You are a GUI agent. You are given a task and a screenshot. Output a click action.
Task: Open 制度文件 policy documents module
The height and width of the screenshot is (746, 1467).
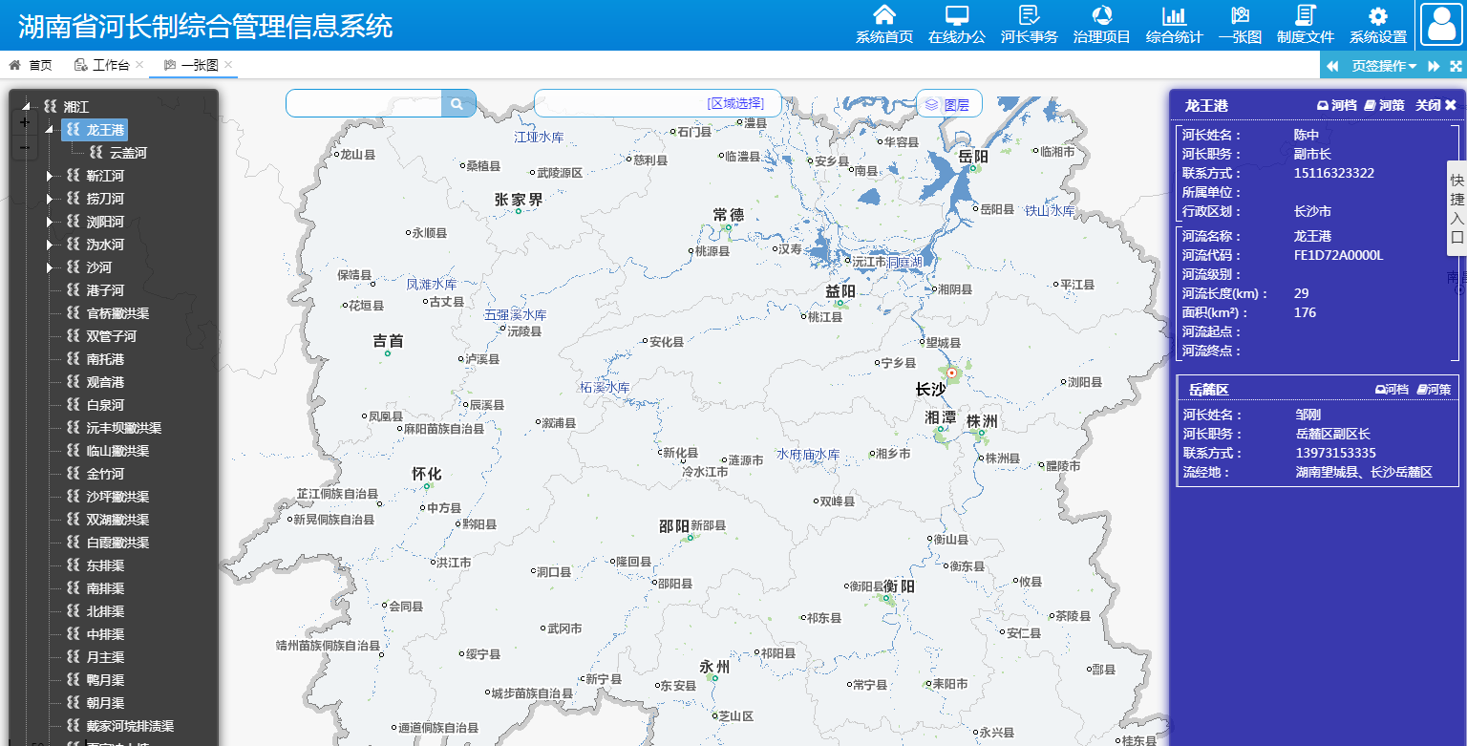click(1306, 25)
